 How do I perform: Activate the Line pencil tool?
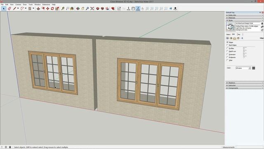pos(15,8)
